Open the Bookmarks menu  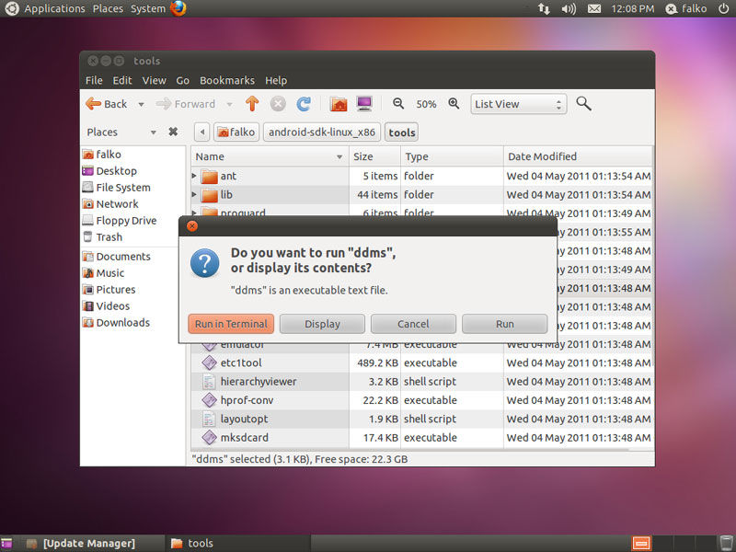click(227, 80)
